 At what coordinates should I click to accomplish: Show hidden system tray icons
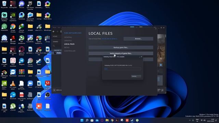(190, 120)
